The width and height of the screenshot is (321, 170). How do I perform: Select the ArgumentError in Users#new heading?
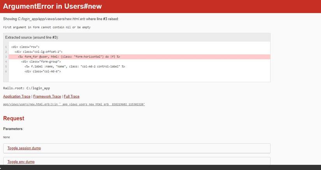(x=53, y=6)
